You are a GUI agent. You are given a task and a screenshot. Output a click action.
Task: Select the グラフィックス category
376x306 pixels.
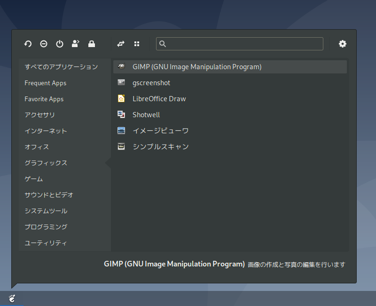(x=46, y=163)
